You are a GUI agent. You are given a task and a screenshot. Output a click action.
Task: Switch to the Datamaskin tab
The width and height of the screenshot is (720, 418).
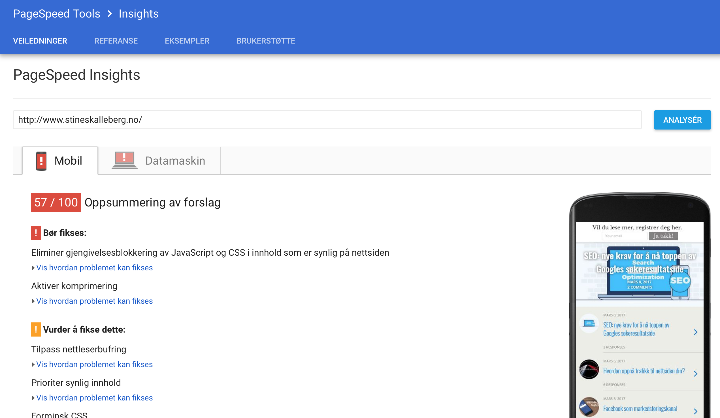pos(159,161)
